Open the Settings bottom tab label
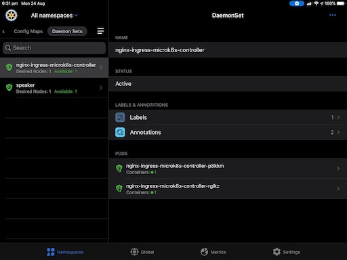 [291, 252]
